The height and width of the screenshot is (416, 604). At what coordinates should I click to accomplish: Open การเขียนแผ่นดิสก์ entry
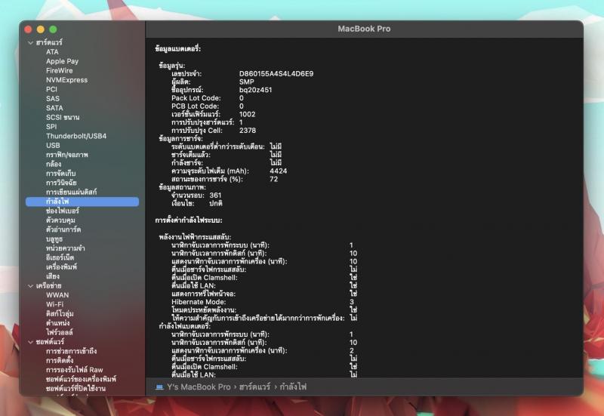71,192
